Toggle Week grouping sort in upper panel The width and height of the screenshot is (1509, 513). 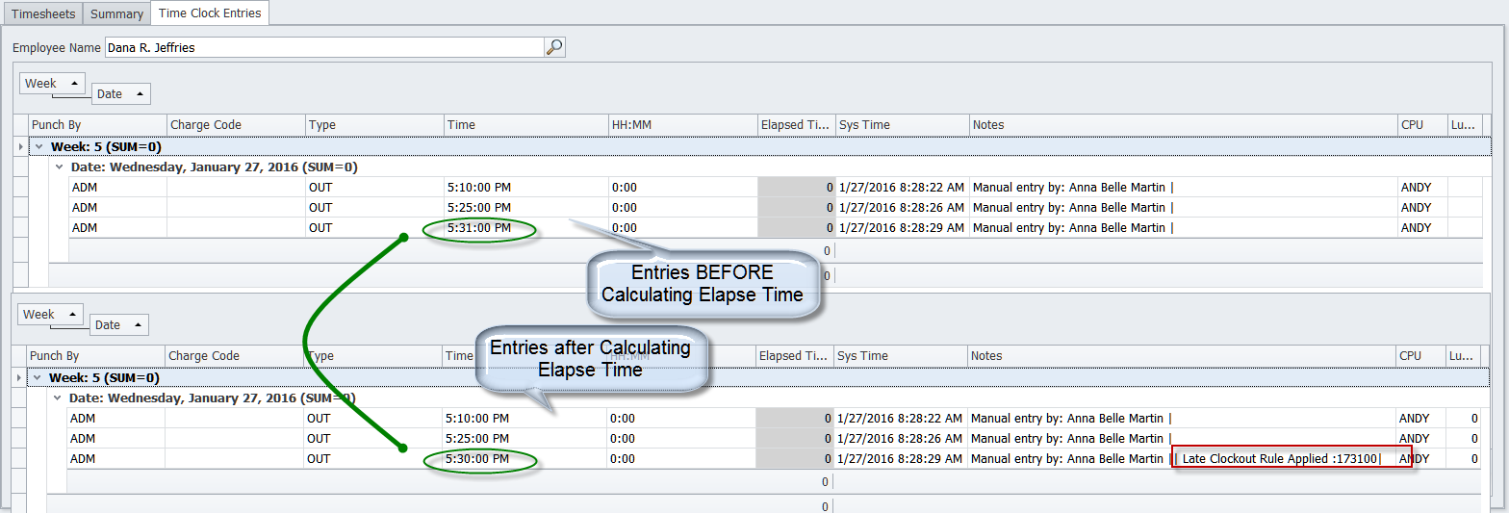coord(52,84)
